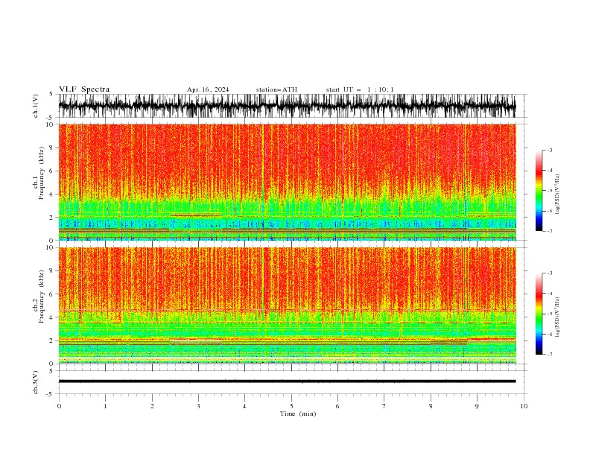Click the ch.1 spectrogram plot
Image resolution: width=590 pixels, height=456 pixels.
(287, 182)
